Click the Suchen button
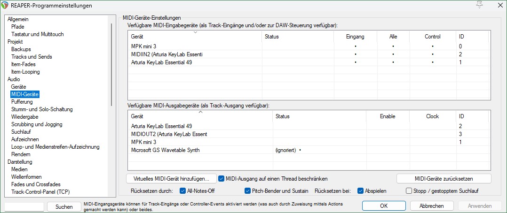Viewport: 507px width, 213px height. point(63,206)
